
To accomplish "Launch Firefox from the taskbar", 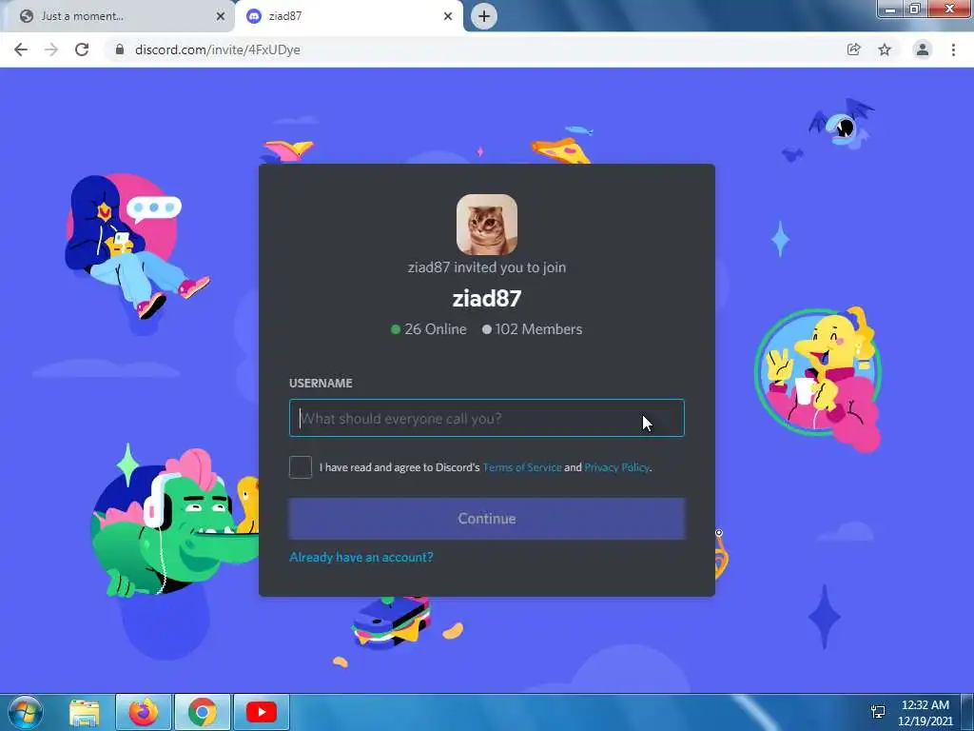I will [x=144, y=712].
